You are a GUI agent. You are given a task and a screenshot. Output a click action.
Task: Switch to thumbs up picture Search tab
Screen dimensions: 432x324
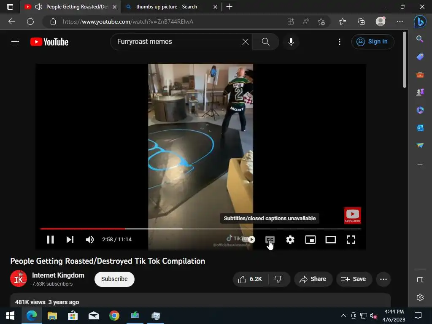pos(171,7)
